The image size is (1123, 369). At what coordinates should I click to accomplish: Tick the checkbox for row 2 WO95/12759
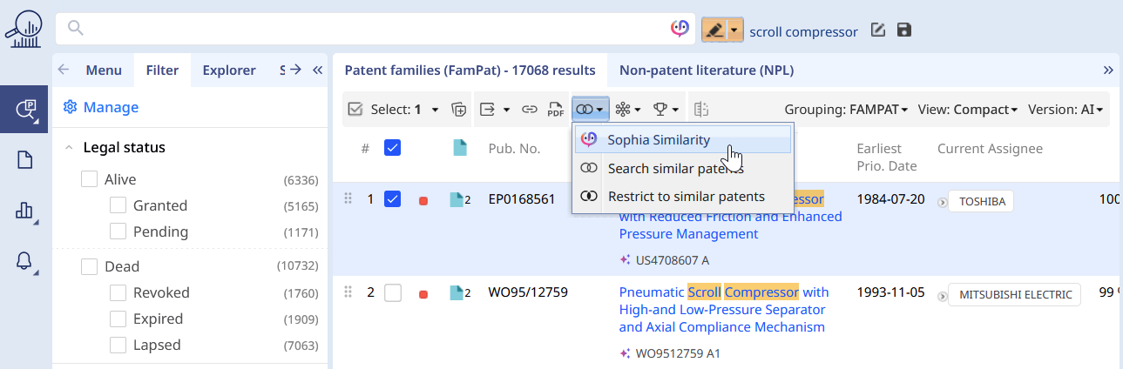coord(393,292)
